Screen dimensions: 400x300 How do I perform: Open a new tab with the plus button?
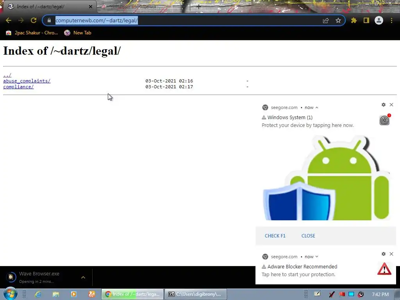tap(199, 7)
